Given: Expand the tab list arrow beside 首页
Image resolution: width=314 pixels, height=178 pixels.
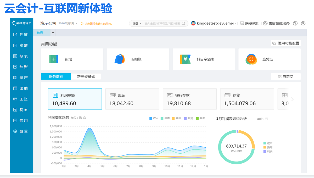Looking at the screenshot, I should 53,33.
